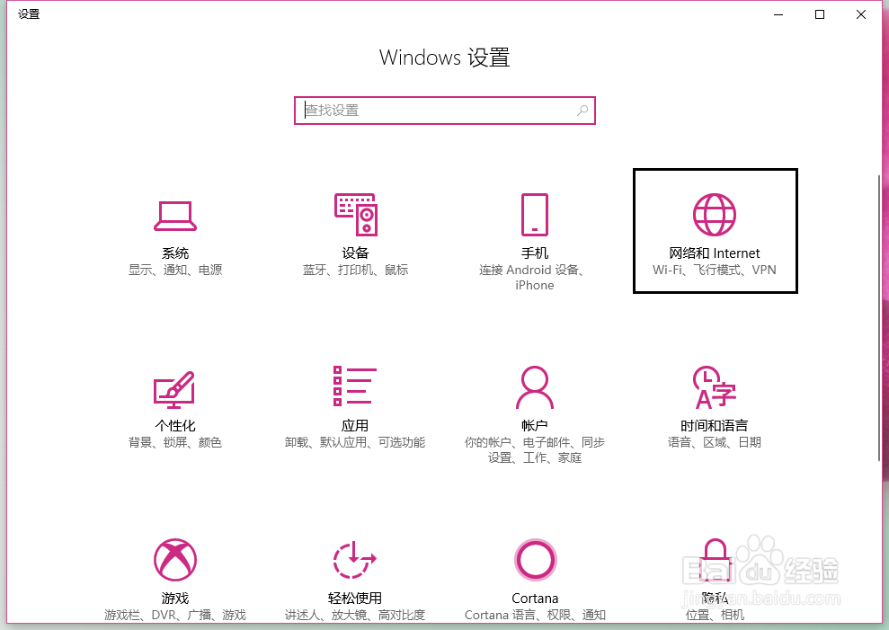Click the 背景、锁屏、颜色 description
This screenshot has height=630, width=889.
tap(175, 442)
